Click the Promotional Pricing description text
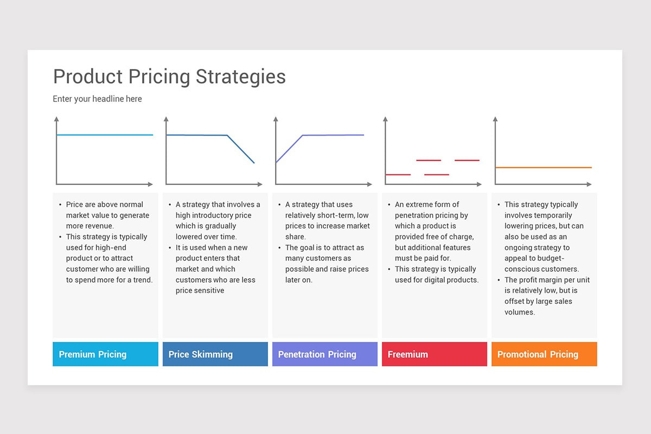The height and width of the screenshot is (434, 651). point(544,258)
